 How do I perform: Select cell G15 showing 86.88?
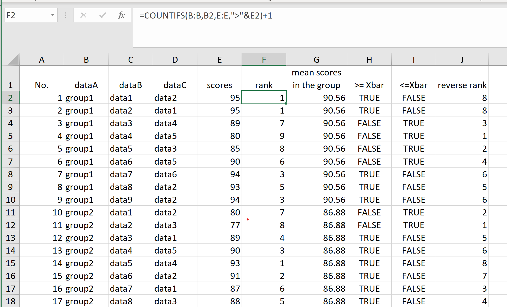[316, 263]
